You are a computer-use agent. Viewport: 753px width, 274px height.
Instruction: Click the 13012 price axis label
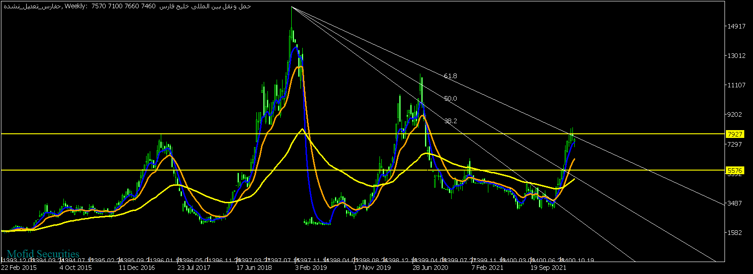coord(736,56)
